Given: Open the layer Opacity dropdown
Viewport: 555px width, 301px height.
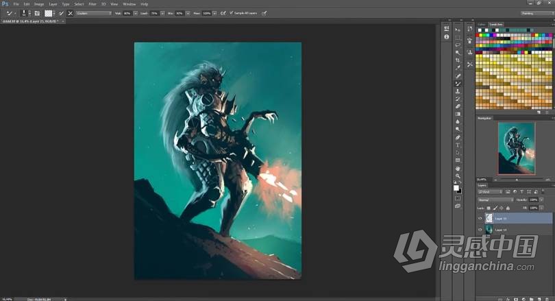Looking at the screenshot, I should (541, 200).
